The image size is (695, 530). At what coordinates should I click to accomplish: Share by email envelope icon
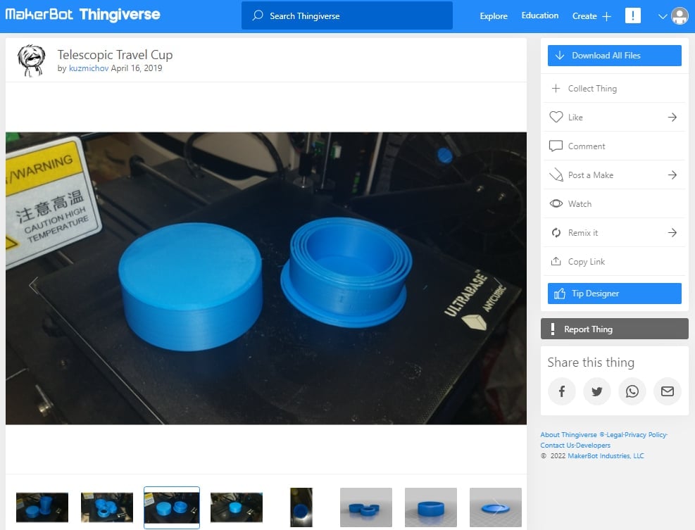668,391
